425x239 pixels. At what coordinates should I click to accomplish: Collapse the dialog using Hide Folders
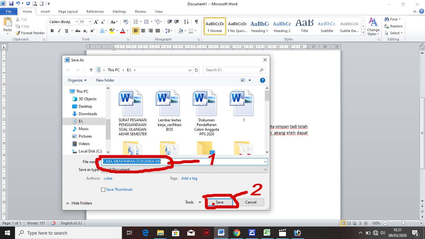tap(79, 203)
